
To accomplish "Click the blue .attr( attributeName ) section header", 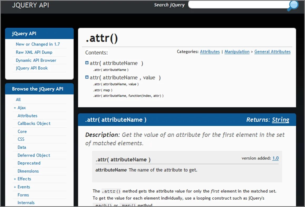I will tap(187, 120).
